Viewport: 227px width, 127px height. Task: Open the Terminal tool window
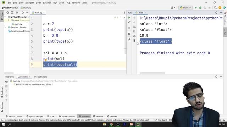98,116
